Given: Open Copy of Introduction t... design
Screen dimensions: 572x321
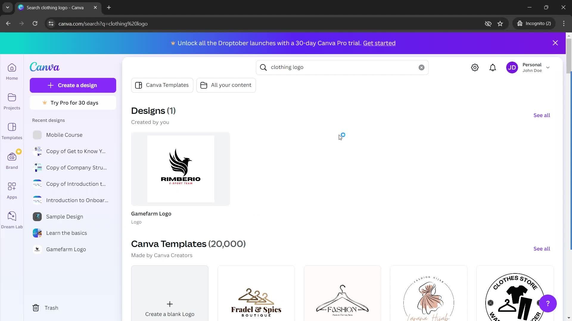Looking at the screenshot, I should point(73,184).
